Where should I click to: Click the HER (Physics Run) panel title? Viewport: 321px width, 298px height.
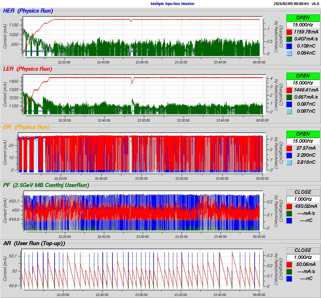[x=28, y=11]
